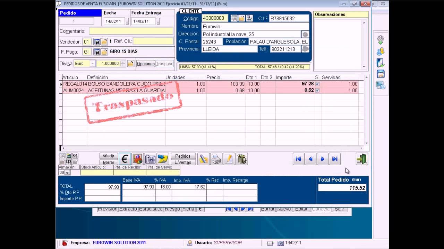Open client folder icon next to Código
Image resolution: width=444 pixels, height=249 pixels.
242,18
